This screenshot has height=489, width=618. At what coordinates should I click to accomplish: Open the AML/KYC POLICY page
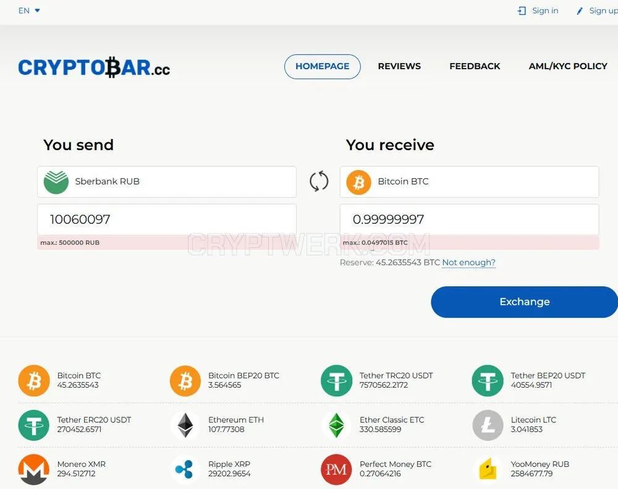pos(568,66)
